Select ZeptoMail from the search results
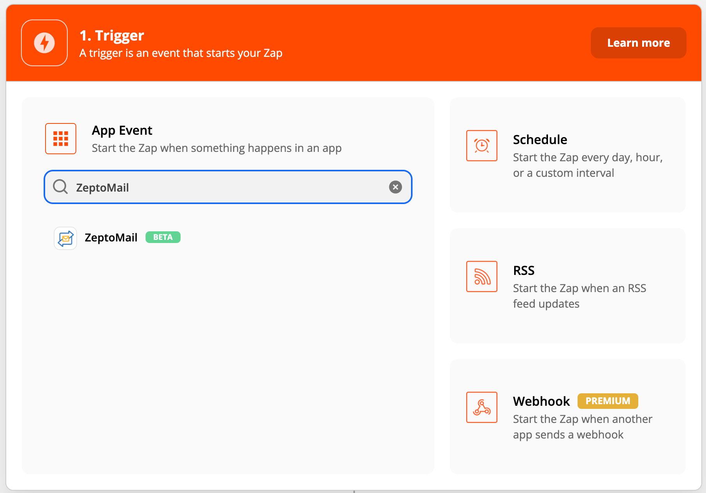Screen dimensions: 706x493 point(111,238)
